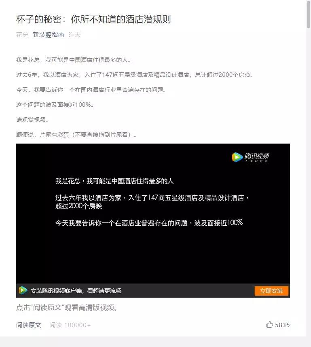311x347 pixels.
Task: Click the video player area to play
Action: coord(153,213)
